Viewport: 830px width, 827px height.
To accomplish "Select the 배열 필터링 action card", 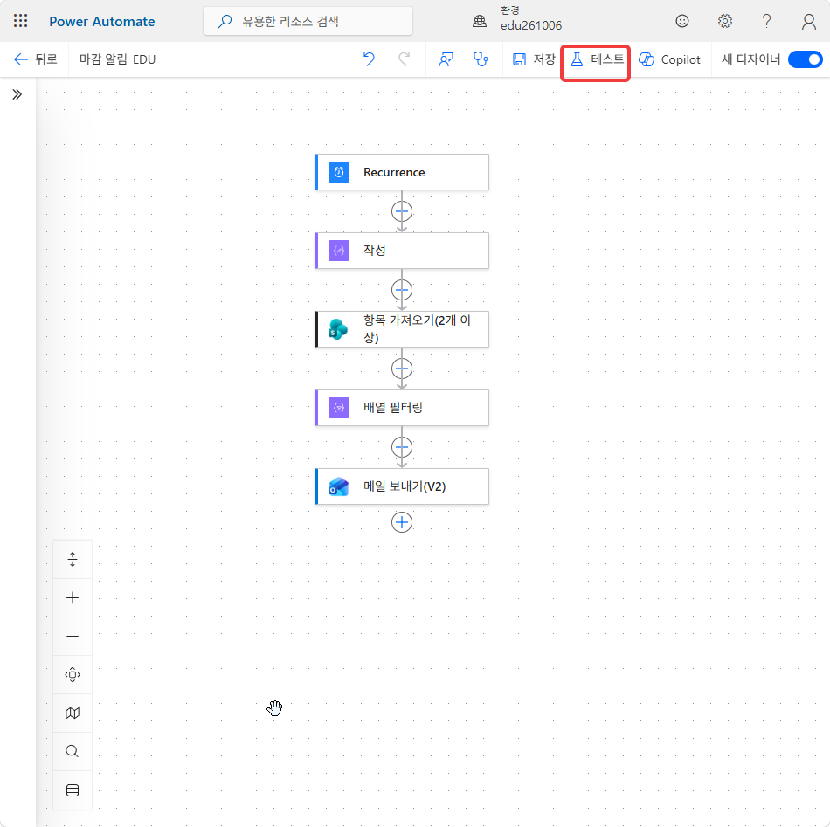I will (x=402, y=408).
